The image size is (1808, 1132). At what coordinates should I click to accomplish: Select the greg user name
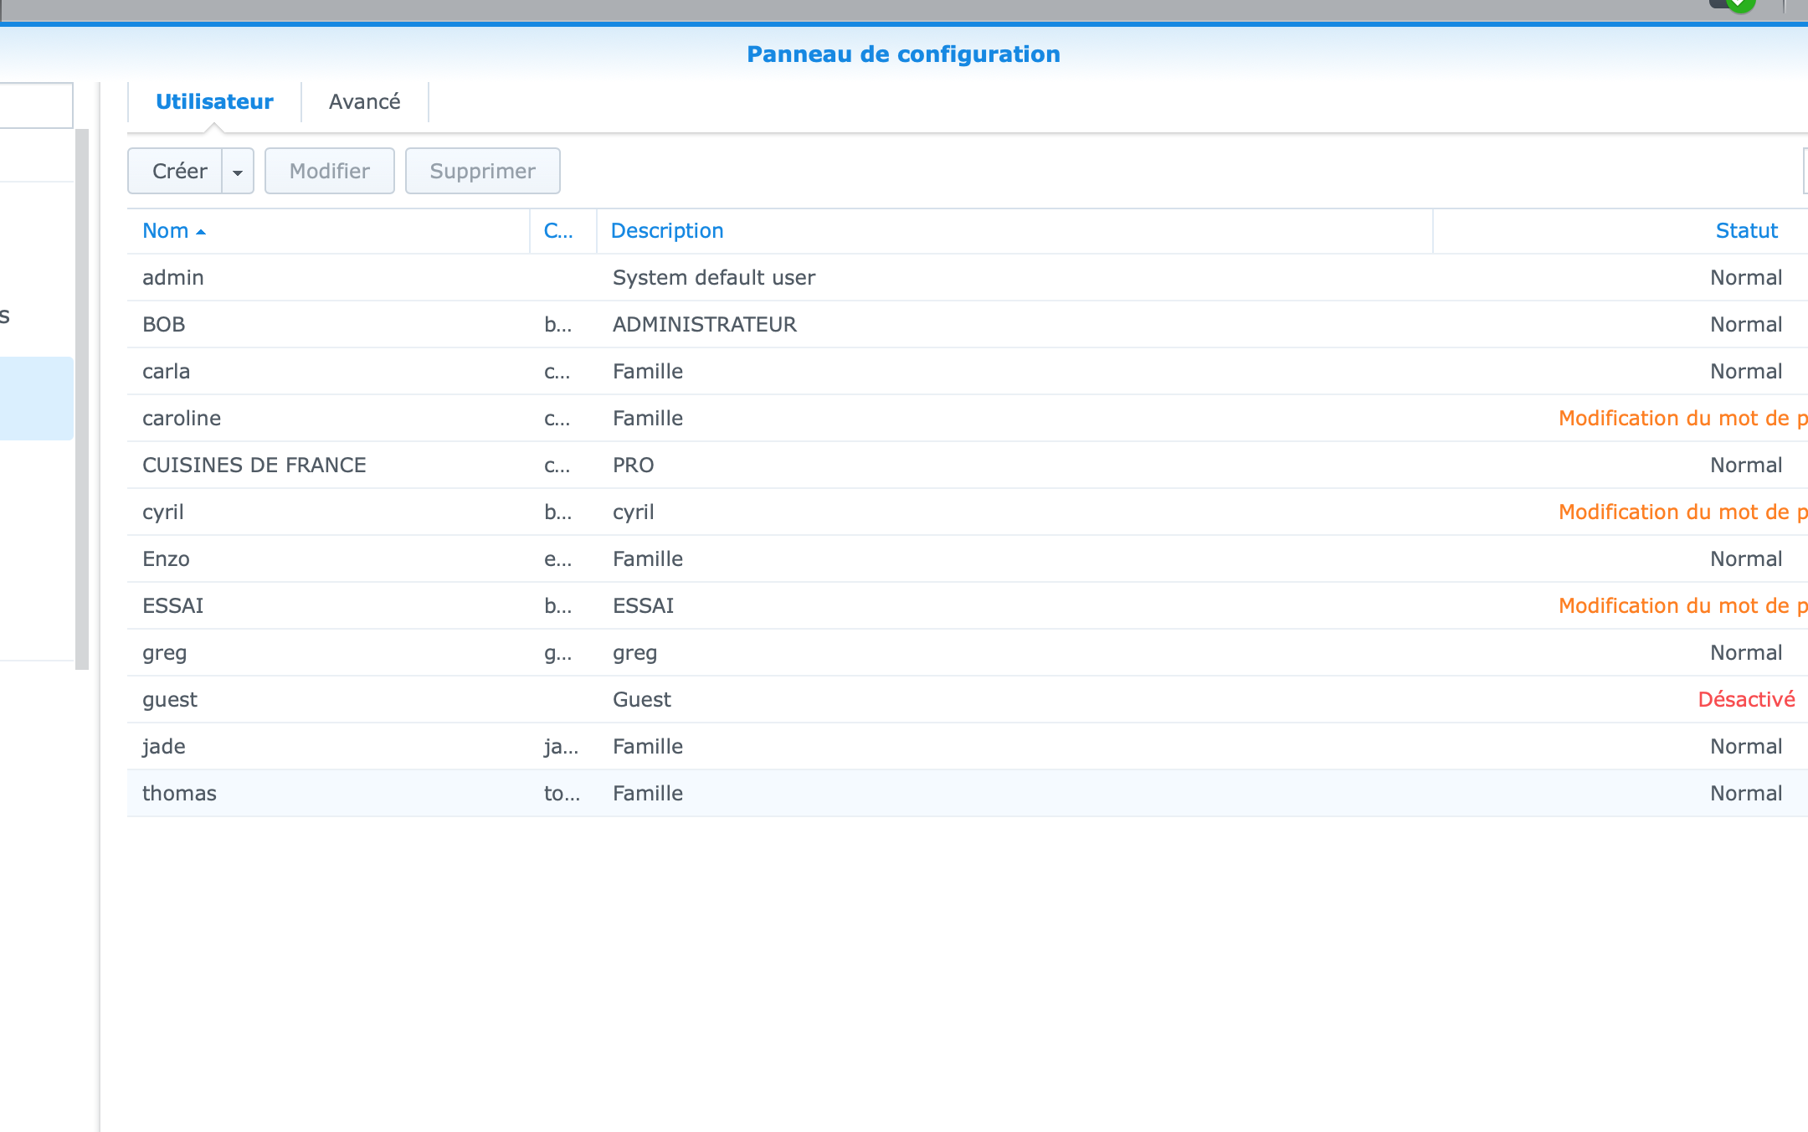165,653
